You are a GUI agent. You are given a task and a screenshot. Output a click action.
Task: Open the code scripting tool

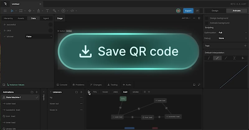point(72,11)
